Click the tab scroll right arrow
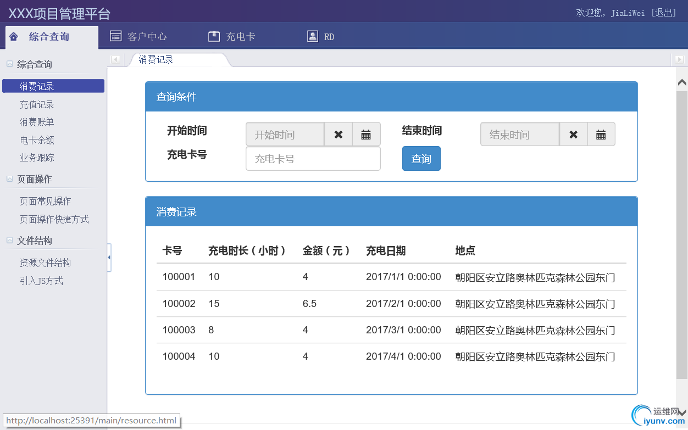 tap(679, 59)
